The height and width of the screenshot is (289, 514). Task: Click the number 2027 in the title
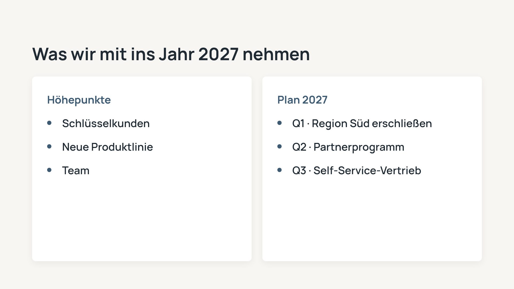(x=218, y=54)
